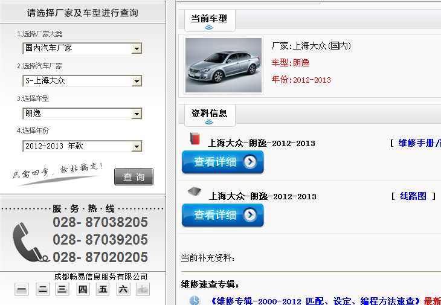Click the signal icon under 当前车型
Viewport: 441px width, 305px height.
209,27
